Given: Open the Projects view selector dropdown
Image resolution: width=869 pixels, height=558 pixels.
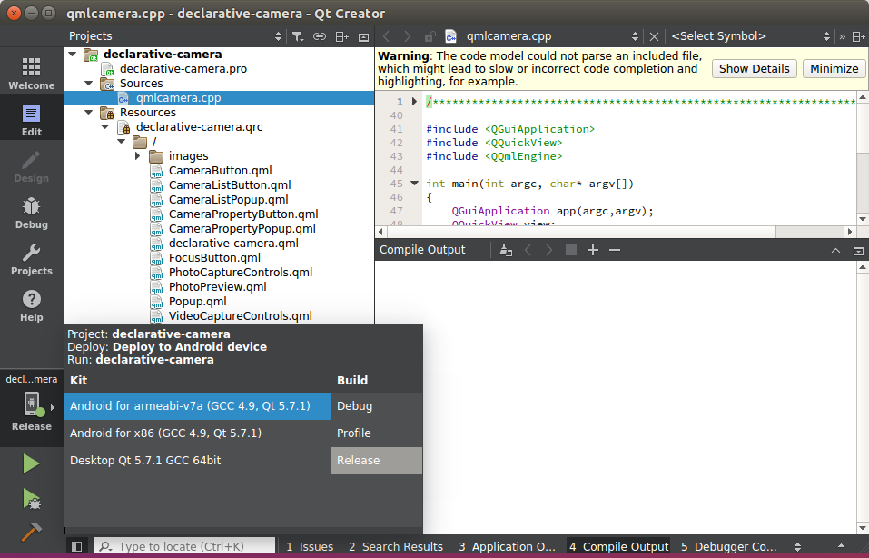Looking at the screenshot, I should coord(278,36).
